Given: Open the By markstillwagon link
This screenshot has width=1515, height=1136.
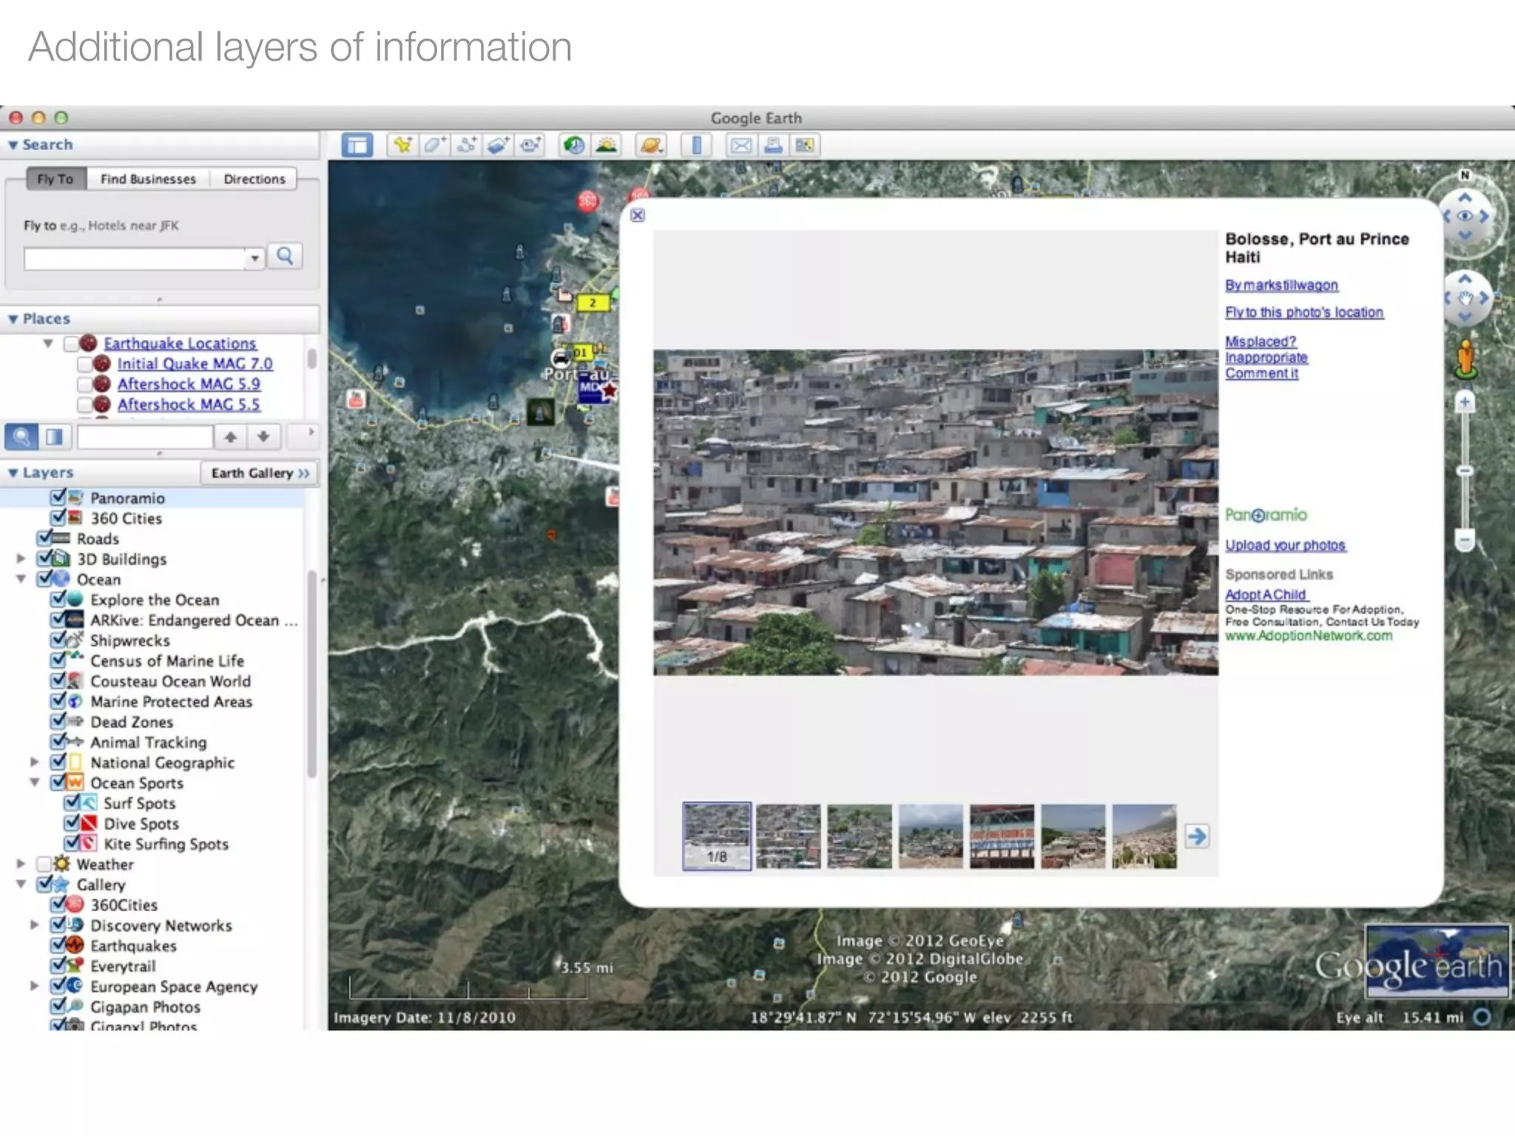Looking at the screenshot, I should [x=1281, y=285].
